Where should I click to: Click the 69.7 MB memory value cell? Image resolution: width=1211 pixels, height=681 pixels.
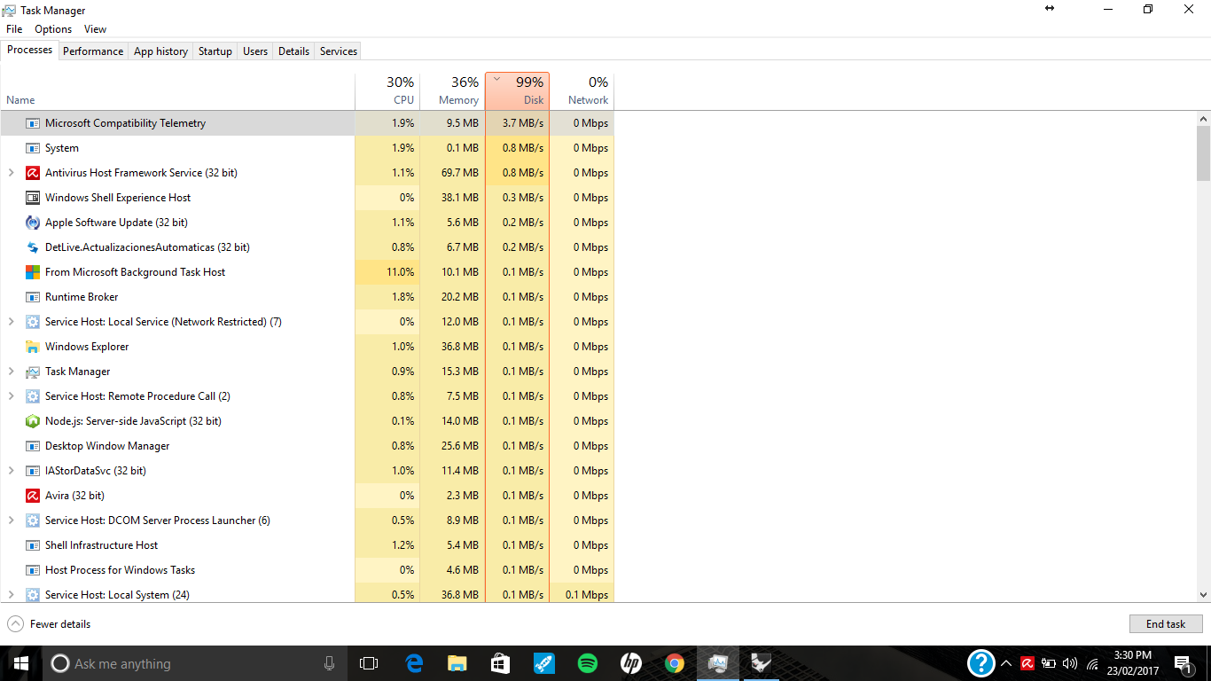point(452,173)
